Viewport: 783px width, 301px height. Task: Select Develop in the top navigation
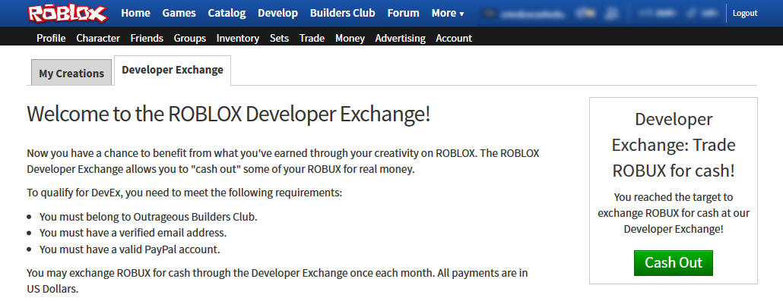(277, 14)
